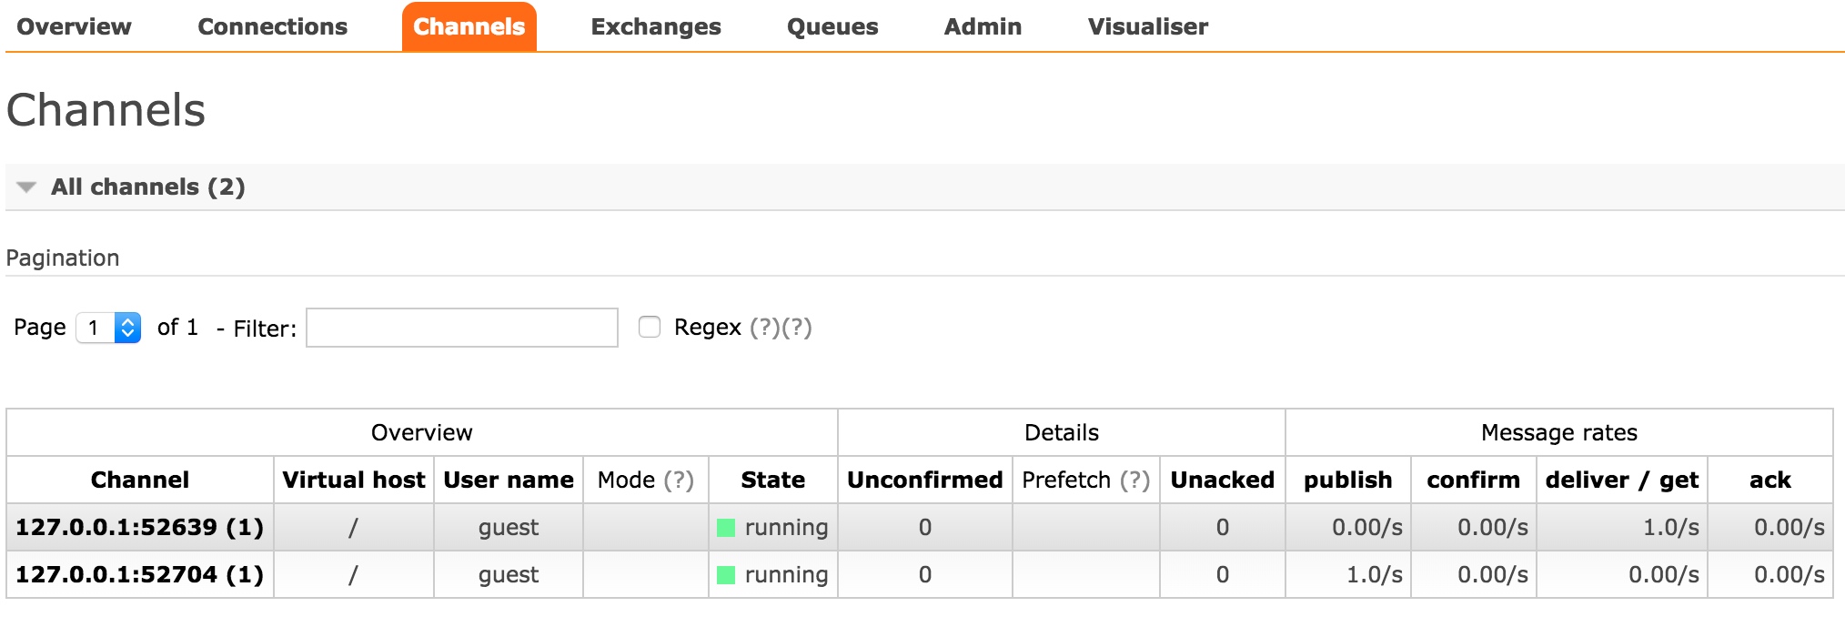
Task: Sort by confirm rate column header
Action: coord(1474,480)
